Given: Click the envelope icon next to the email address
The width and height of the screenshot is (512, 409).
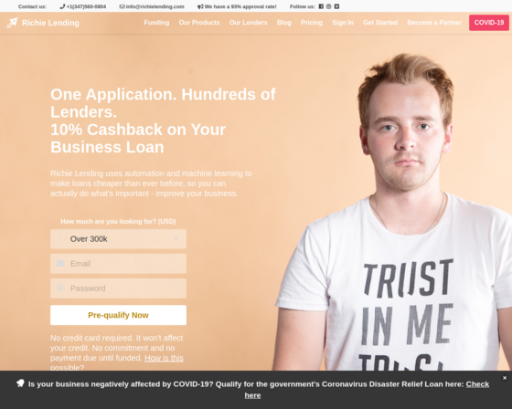Looking at the screenshot, I should [122, 6].
